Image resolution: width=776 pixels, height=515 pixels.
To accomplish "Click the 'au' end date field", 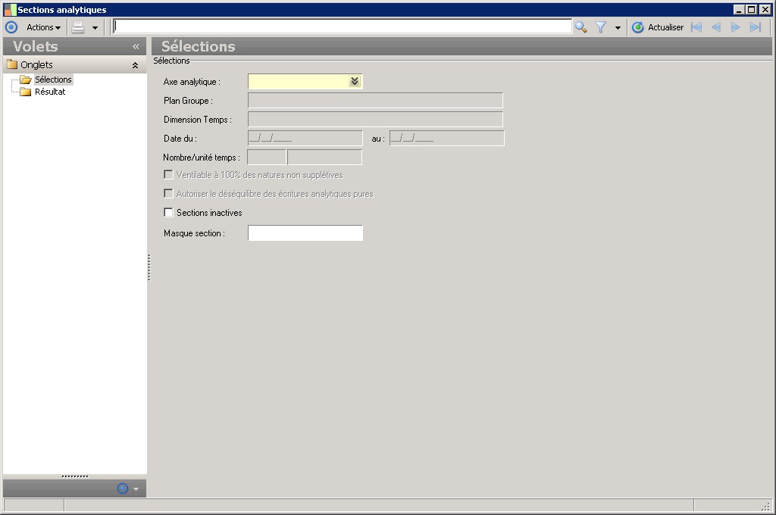I will point(447,138).
